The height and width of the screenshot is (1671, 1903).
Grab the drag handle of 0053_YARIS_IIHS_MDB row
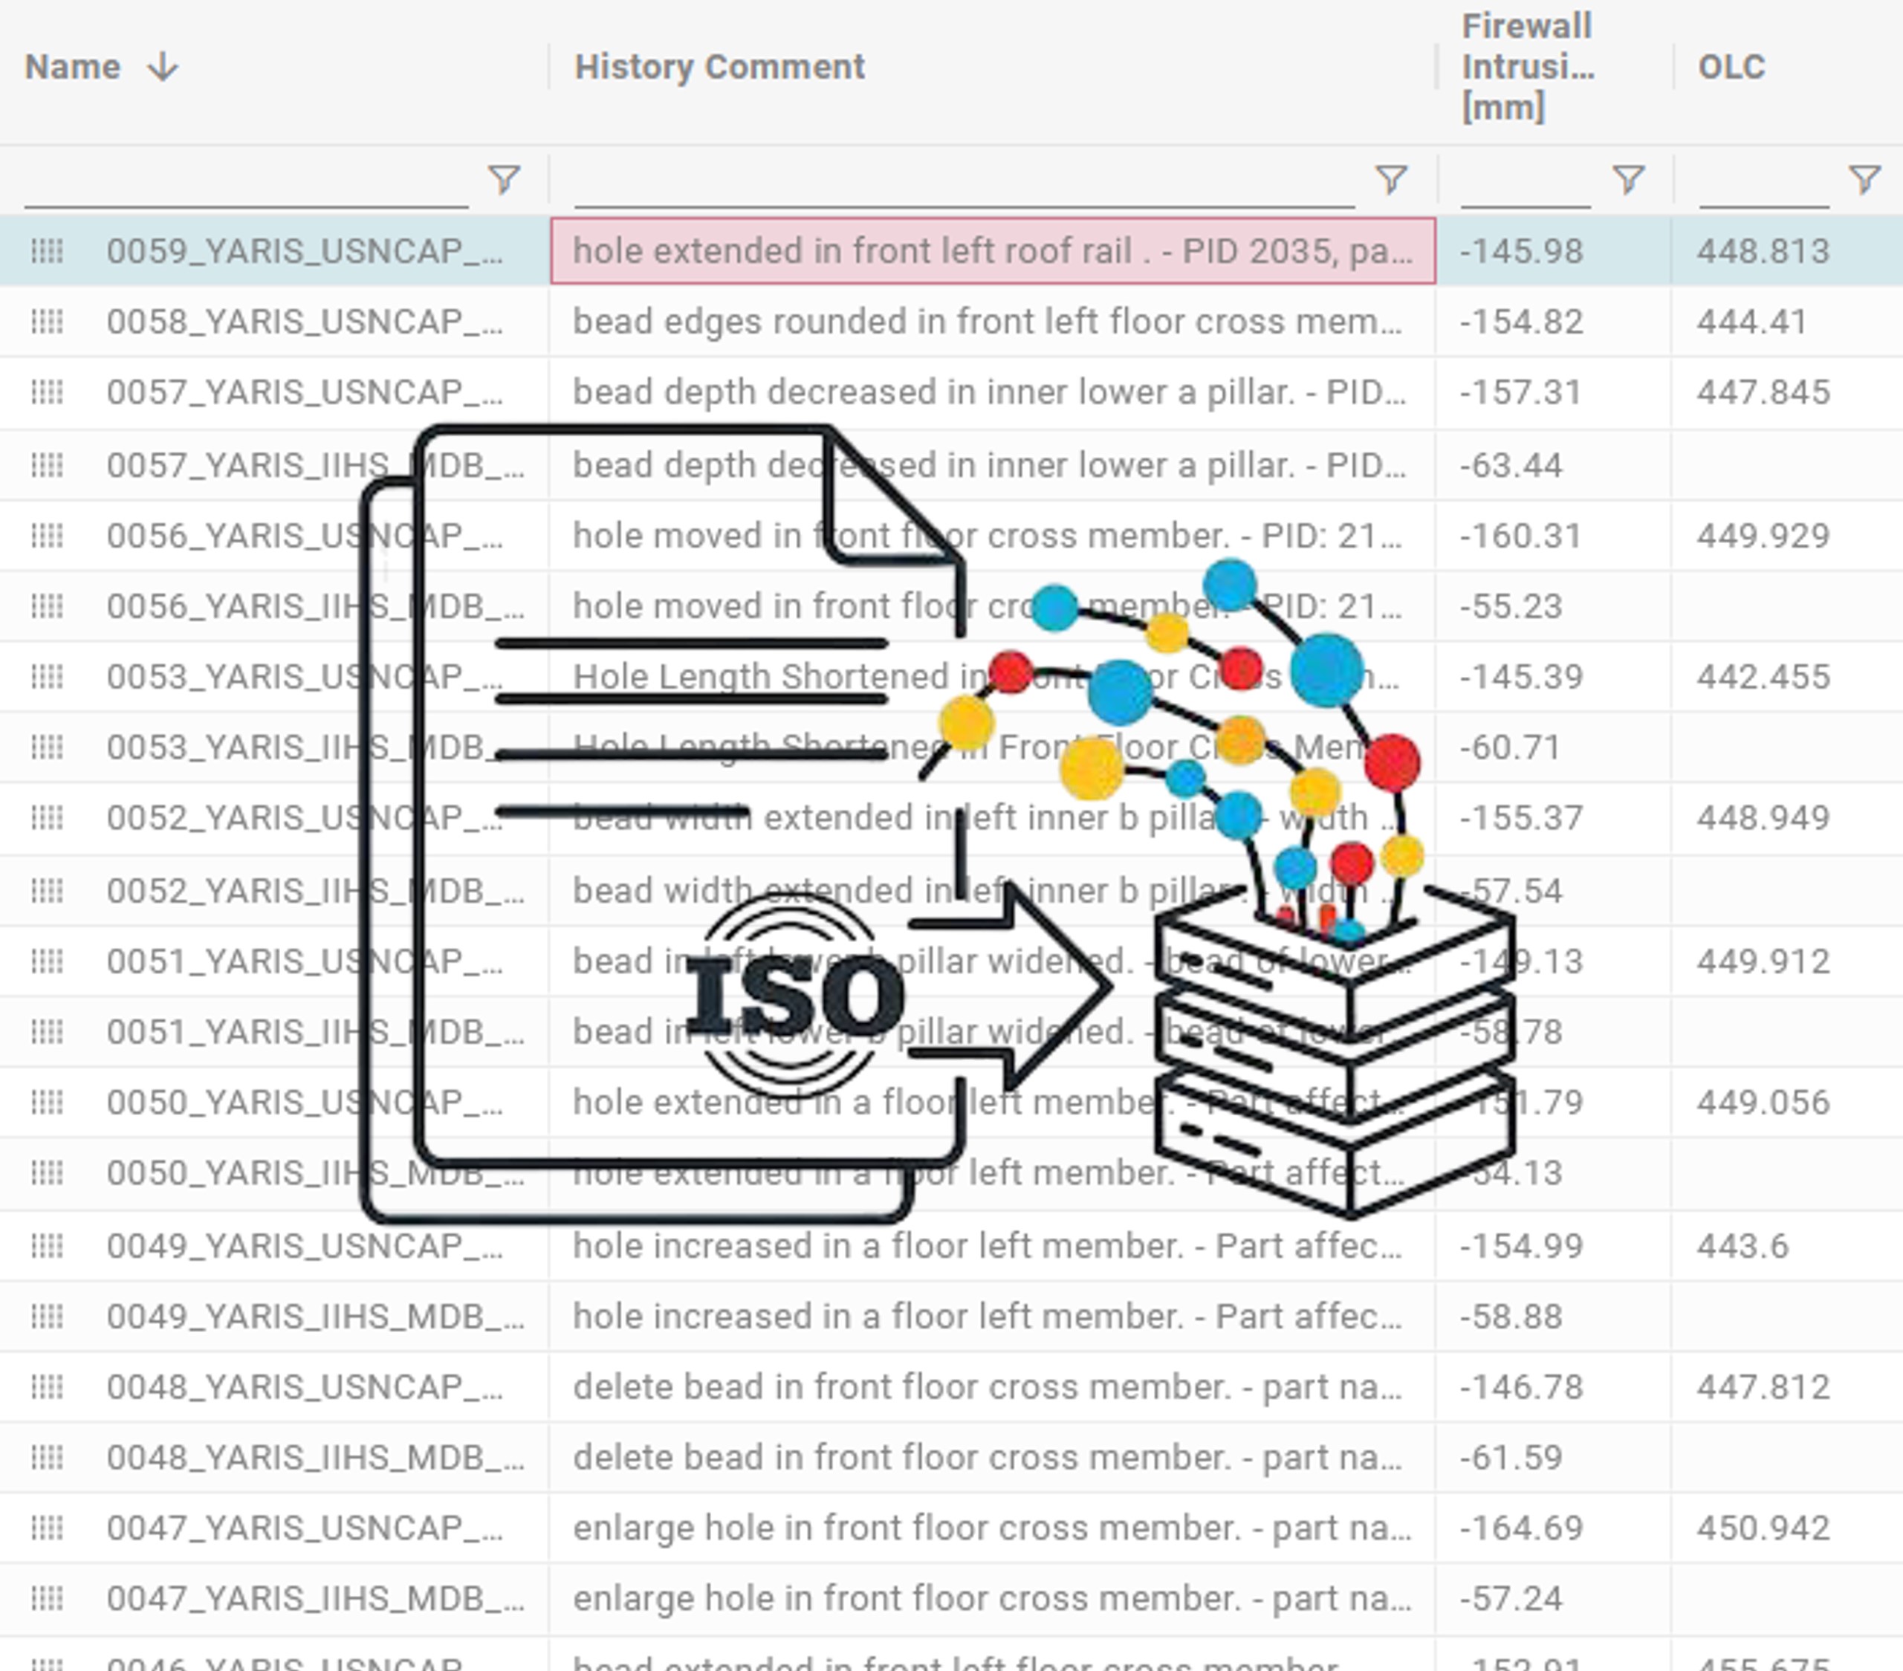(48, 747)
